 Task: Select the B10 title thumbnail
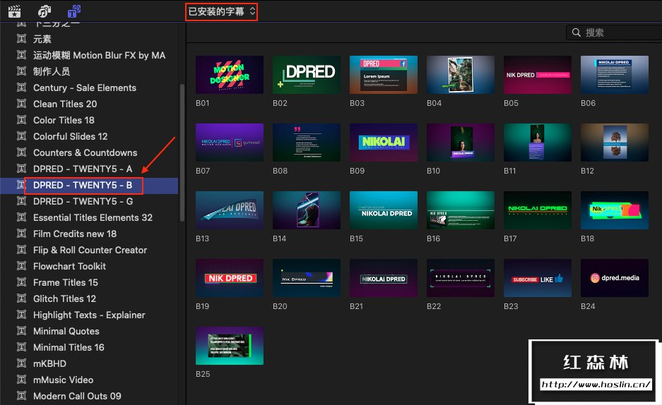[461, 143]
